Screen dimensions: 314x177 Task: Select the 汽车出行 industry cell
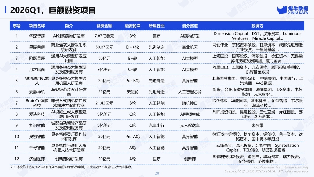point(156,125)
